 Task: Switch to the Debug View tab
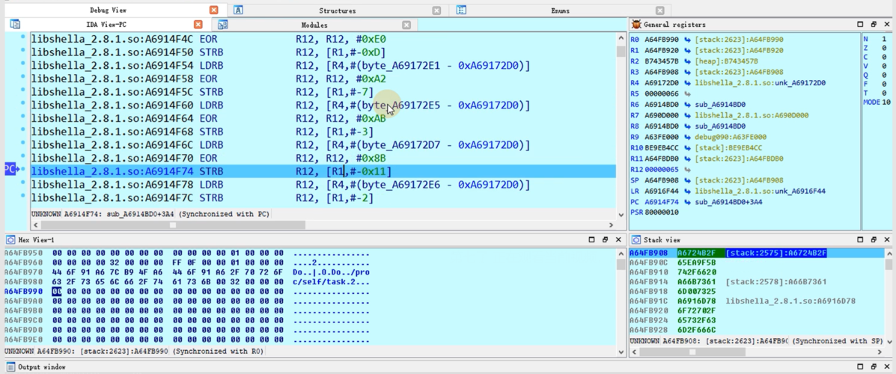(x=109, y=10)
